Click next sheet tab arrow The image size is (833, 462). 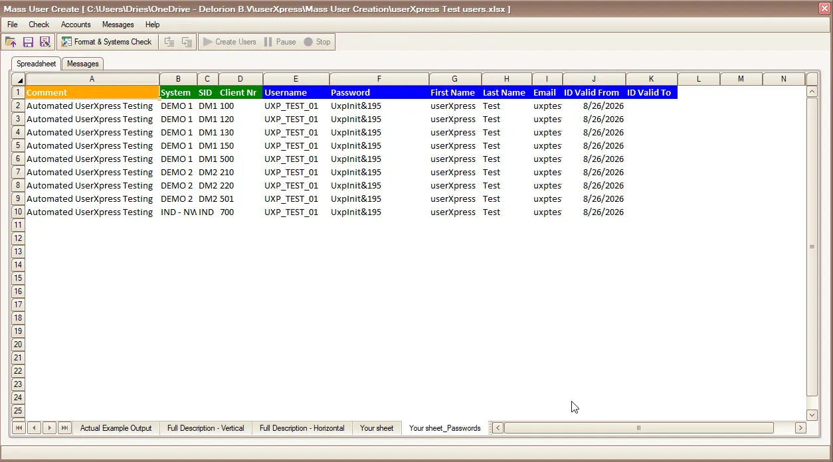[x=49, y=428]
